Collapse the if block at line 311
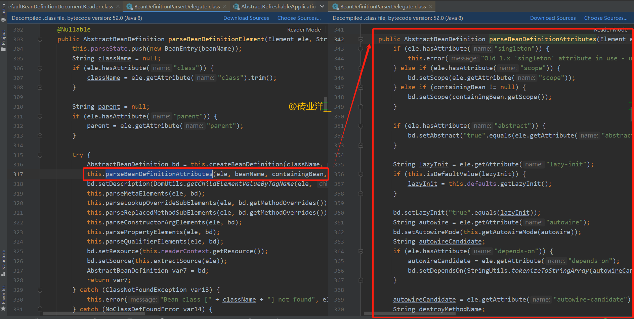 tap(40, 116)
